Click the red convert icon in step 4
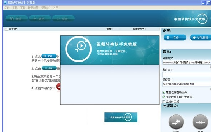 click(x=58, y=87)
